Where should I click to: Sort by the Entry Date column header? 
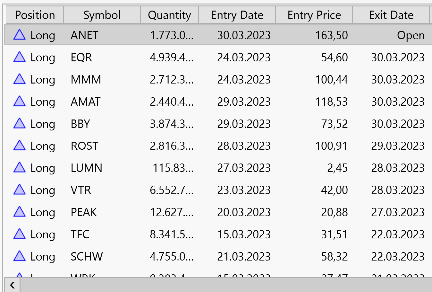coord(237,15)
